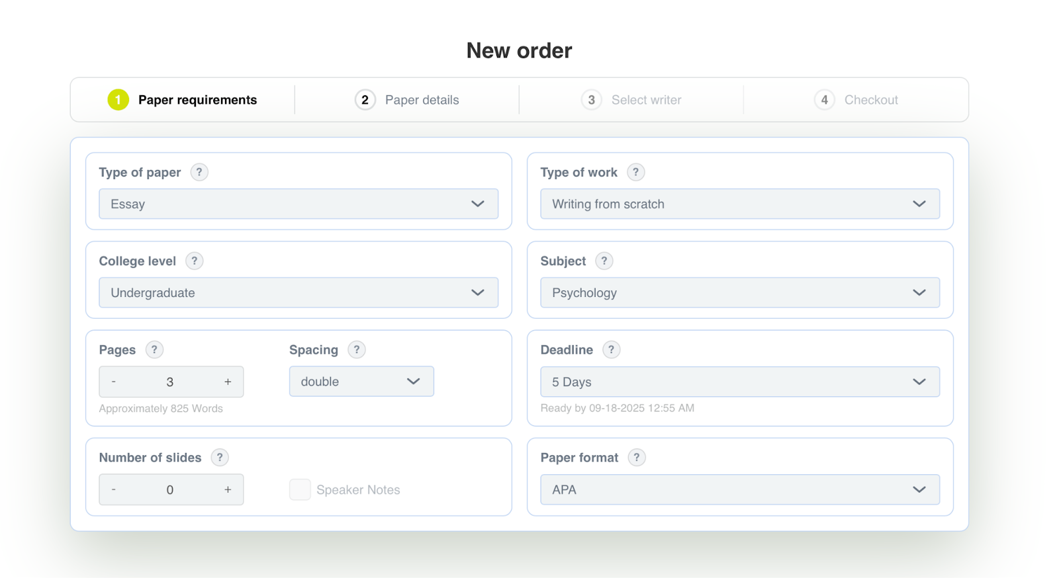Expand the Subject dropdown showing Psychology
The width and height of the screenshot is (1059, 578).
[x=739, y=292]
